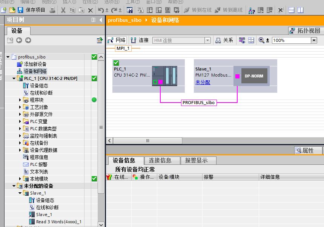Toggle the checkbox next to PLC_1 in project tree
Screen dimensions: 324x227
click(94, 78)
